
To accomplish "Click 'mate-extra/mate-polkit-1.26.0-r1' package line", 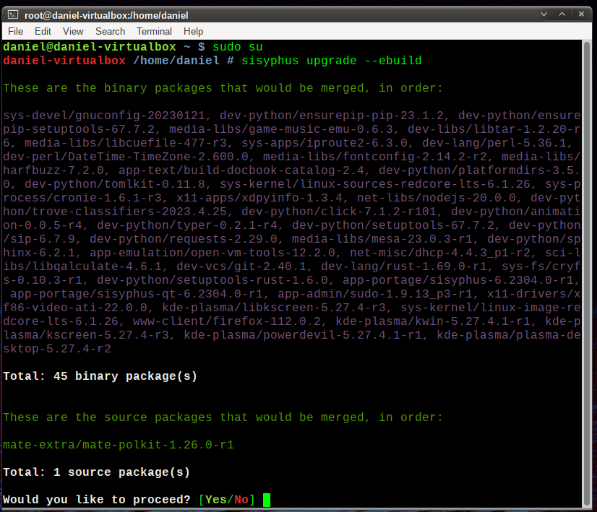I will pyautogui.click(x=119, y=445).
